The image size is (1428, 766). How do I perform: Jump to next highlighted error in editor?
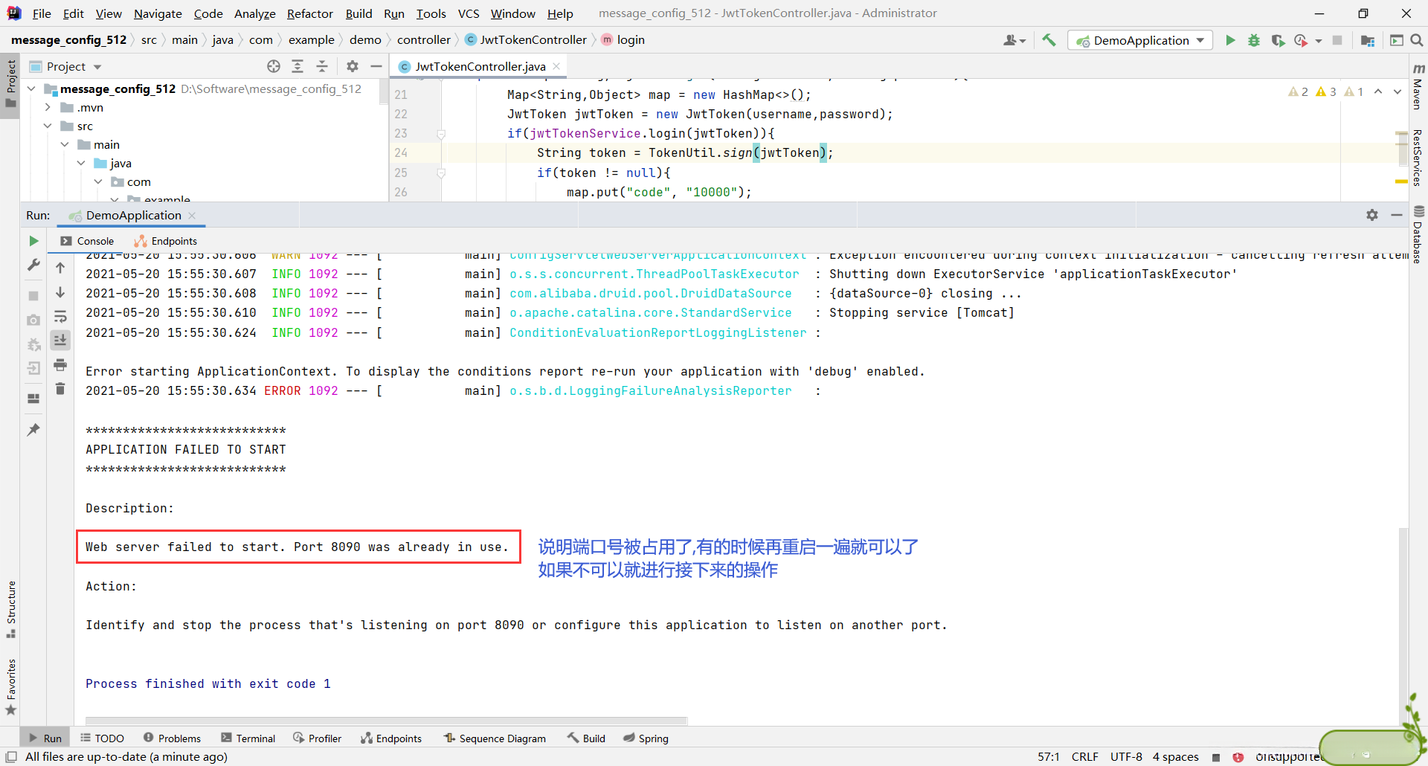1397,91
